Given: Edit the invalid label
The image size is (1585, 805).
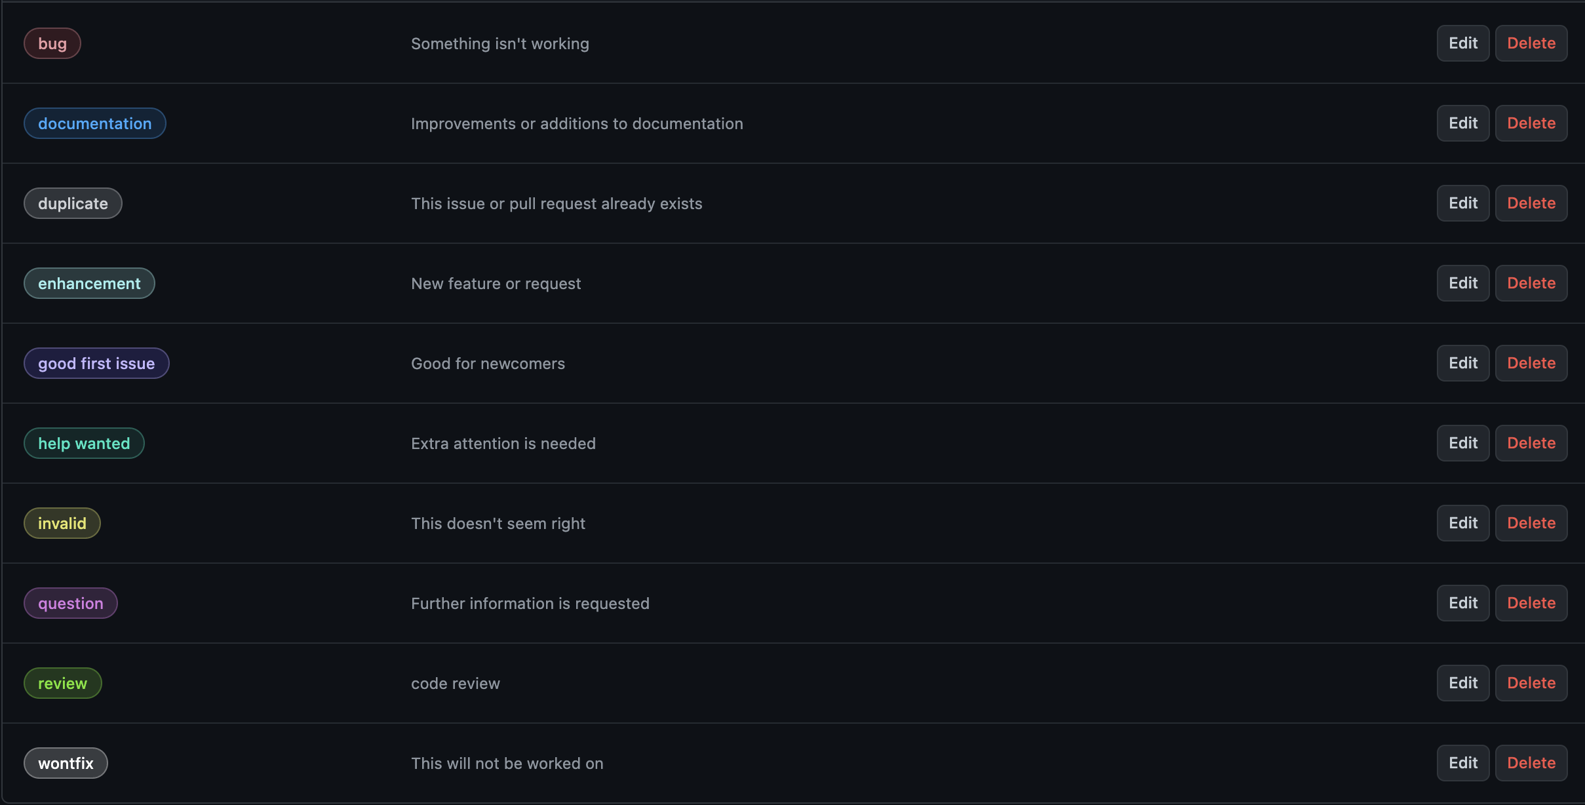Looking at the screenshot, I should pyautogui.click(x=1463, y=523).
